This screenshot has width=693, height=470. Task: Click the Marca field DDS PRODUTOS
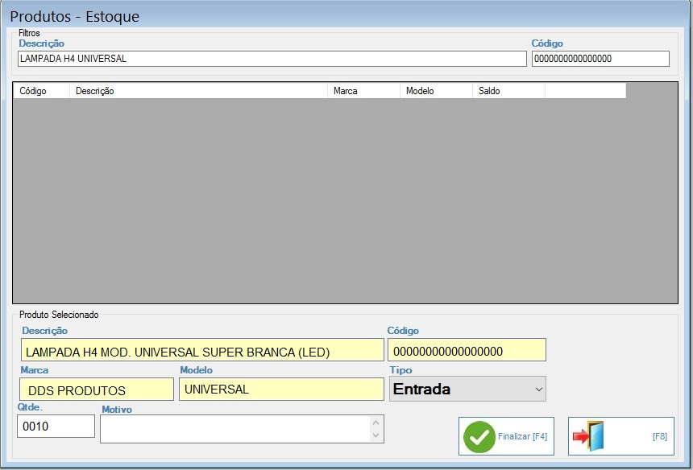[x=97, y=390]
